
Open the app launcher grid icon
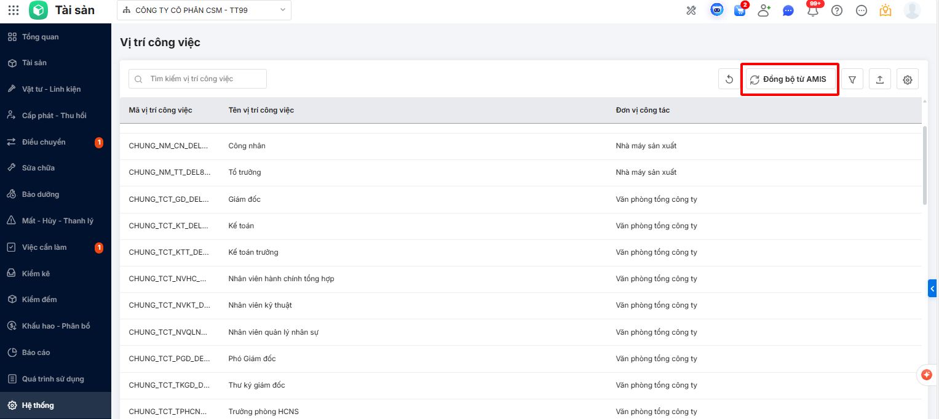tap(14, 10)
